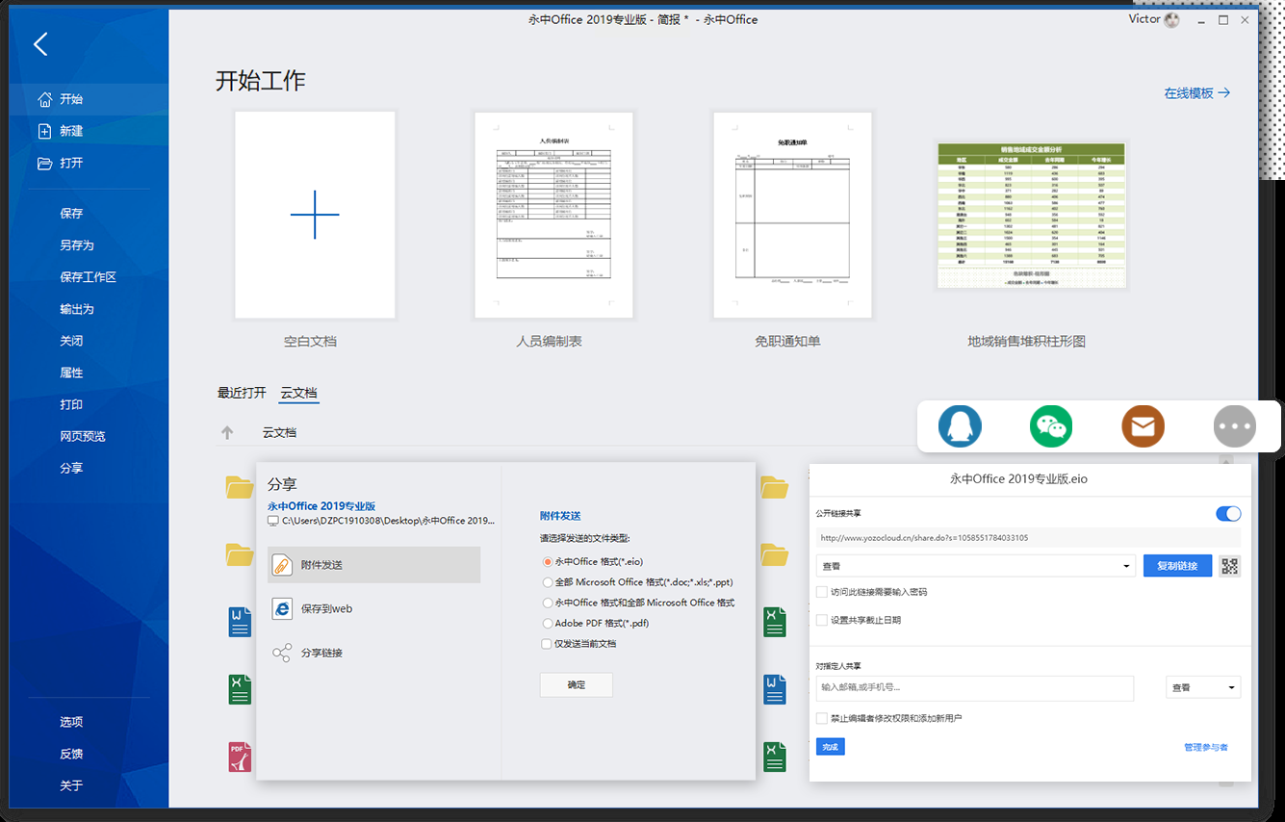Enable 设置共享截止日期 checkbox
The width and height of the screenshot is (1285, 822).
point(822,620)
